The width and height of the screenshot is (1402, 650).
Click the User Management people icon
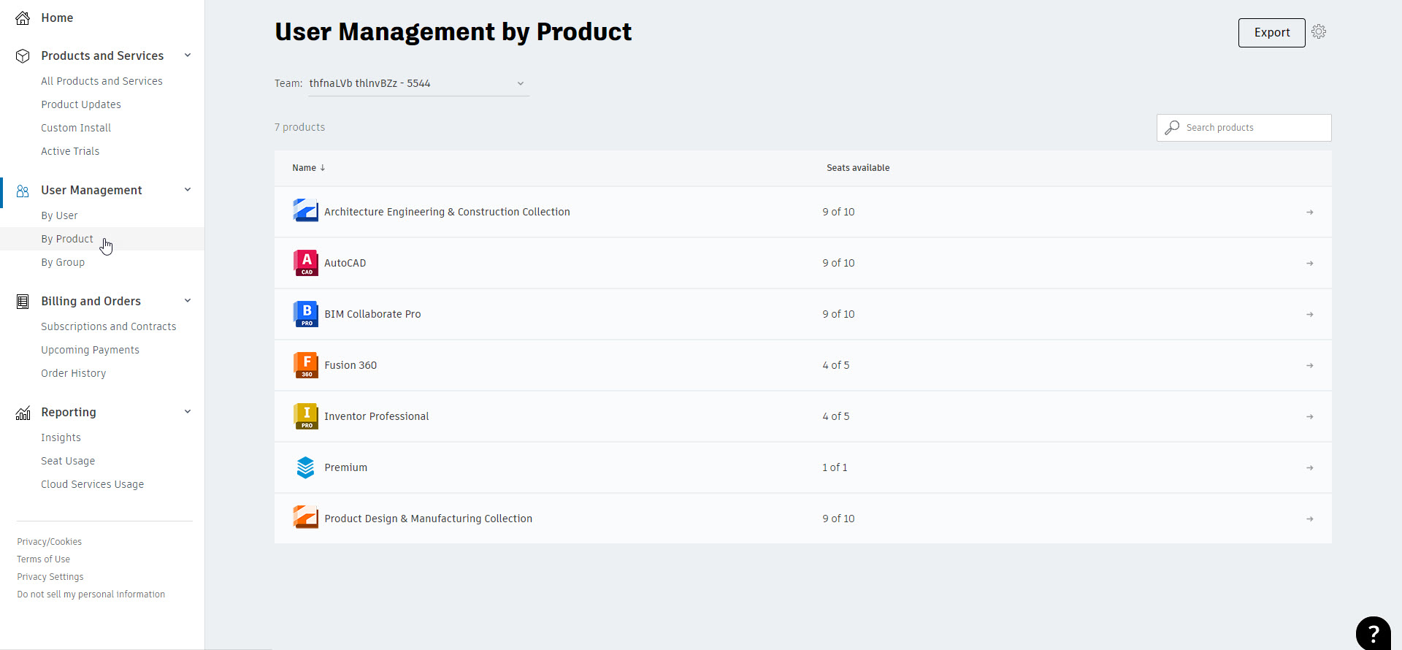pos(23,191)
